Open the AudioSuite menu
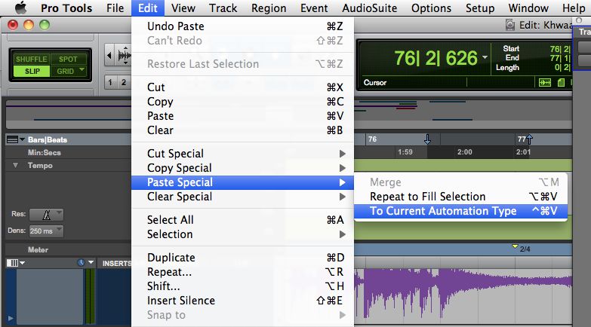The image size is (591, 327). tap(369, 8)
